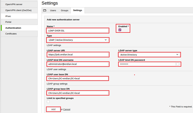Open LDAP server type dropdown

pyautogui.click(x=149, y=55)
